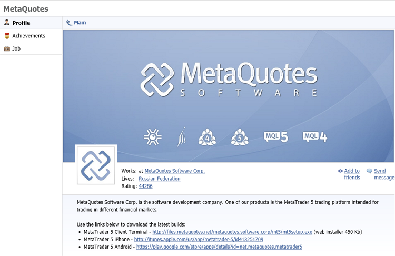Click the flame-shaped product icon in banner
395x256 pixels.
pyautogui.click(x=182, y=137)
